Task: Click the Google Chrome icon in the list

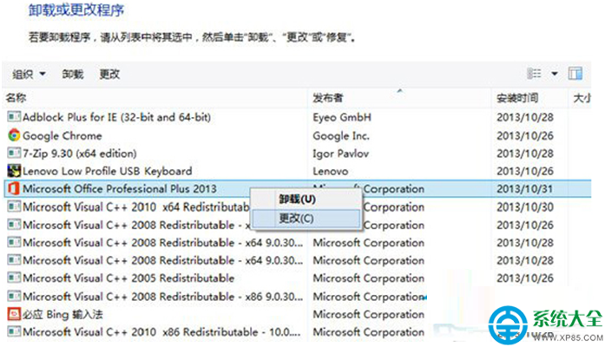Action: click(x=14, y=135)
